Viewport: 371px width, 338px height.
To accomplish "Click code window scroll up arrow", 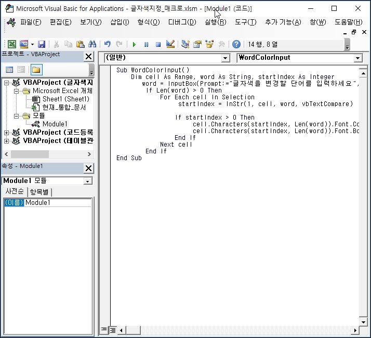I will pos(363,73).
